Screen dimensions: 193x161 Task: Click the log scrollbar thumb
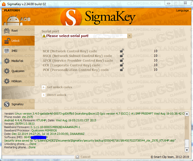(x=187, y=143)
